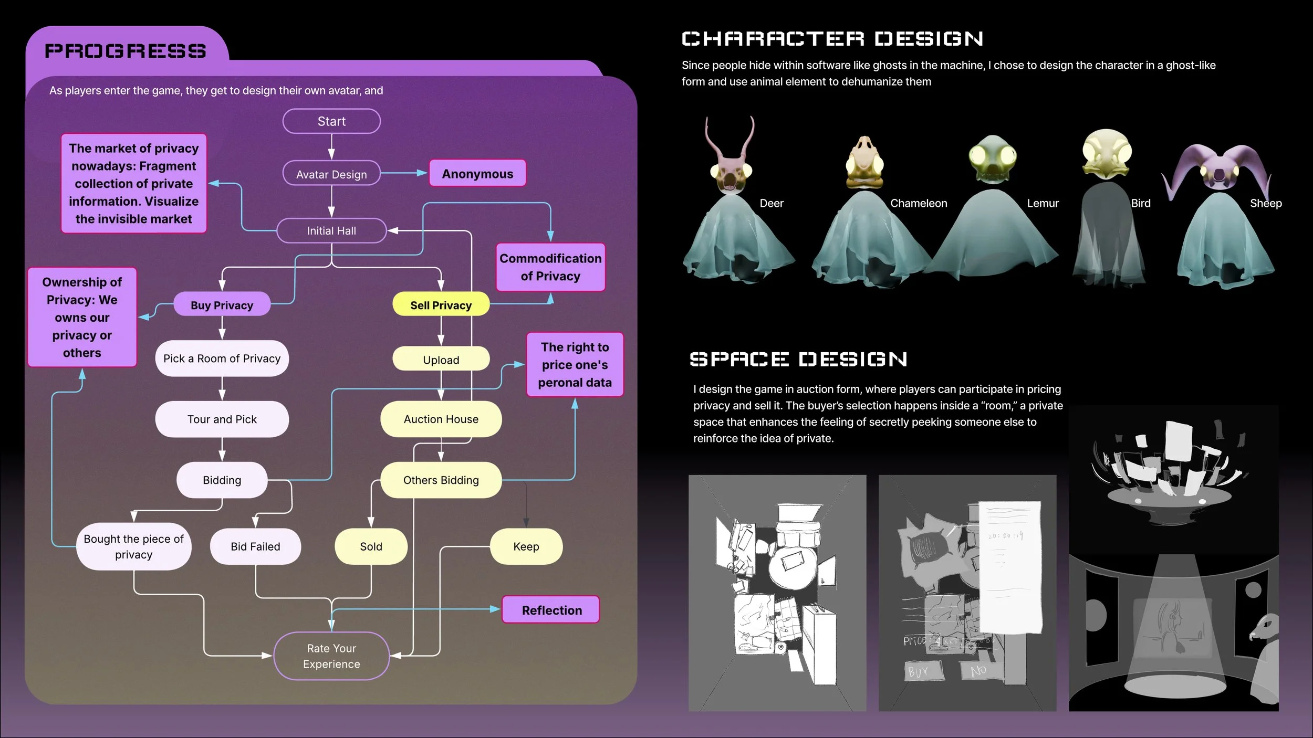This screenshot has width=1313, height=738.
Task: Select the Buy Privacy node
Action: point(222,305)
